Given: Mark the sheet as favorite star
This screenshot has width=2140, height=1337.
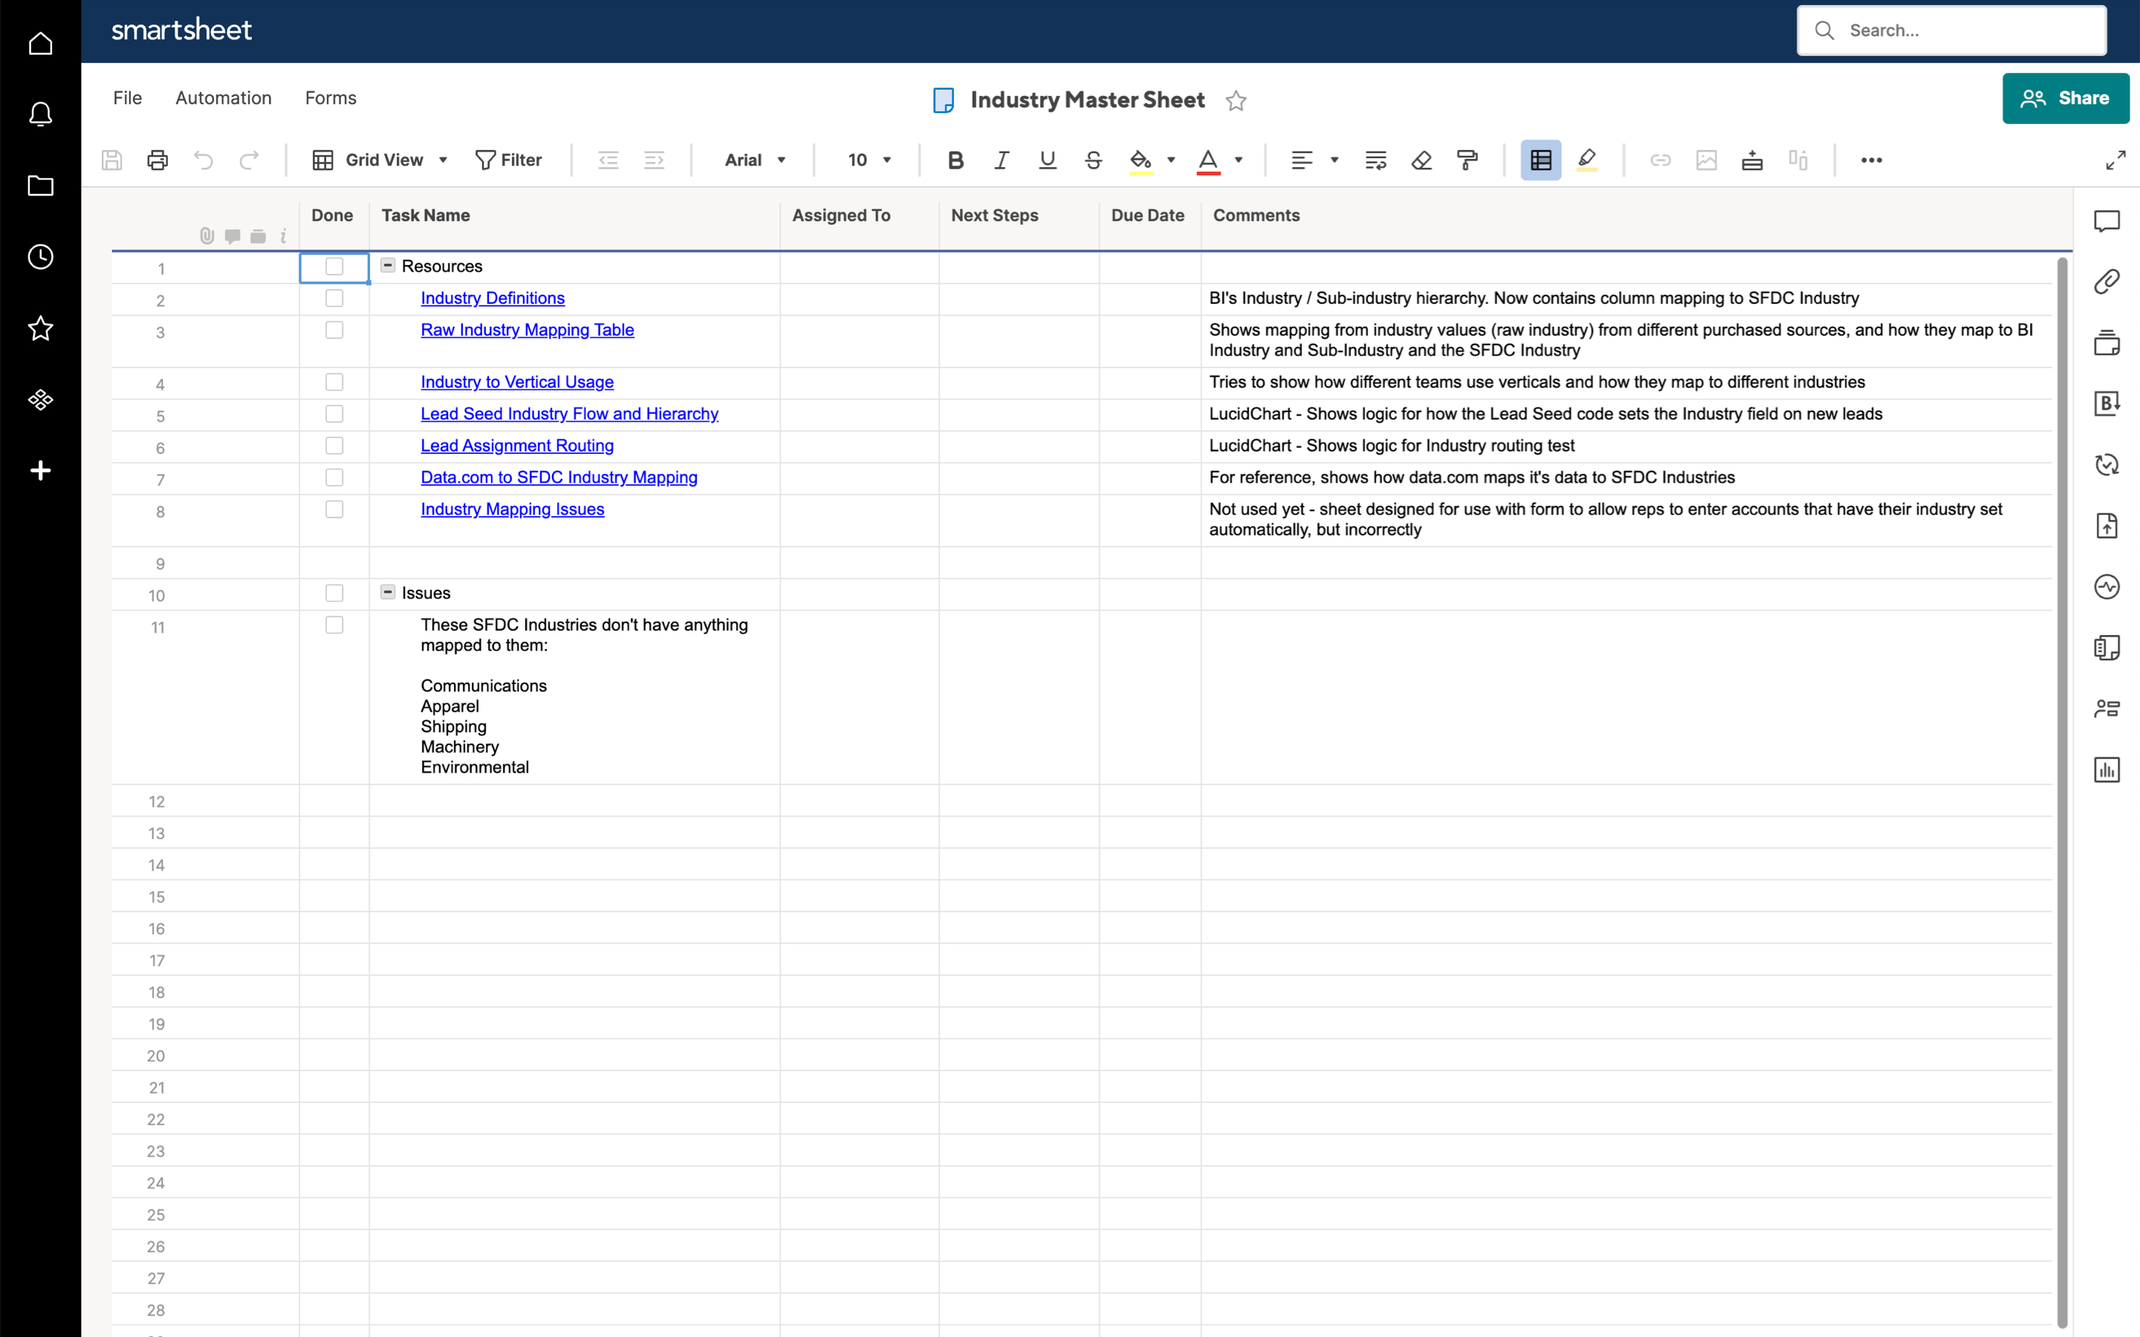Looking at the screenshot, I should [1236, 101].
